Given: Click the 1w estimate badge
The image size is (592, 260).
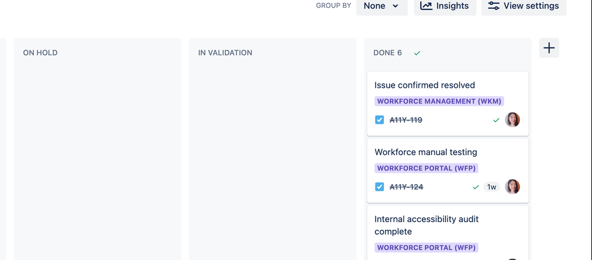Looking at the screenshot, I should coord(492,187).
